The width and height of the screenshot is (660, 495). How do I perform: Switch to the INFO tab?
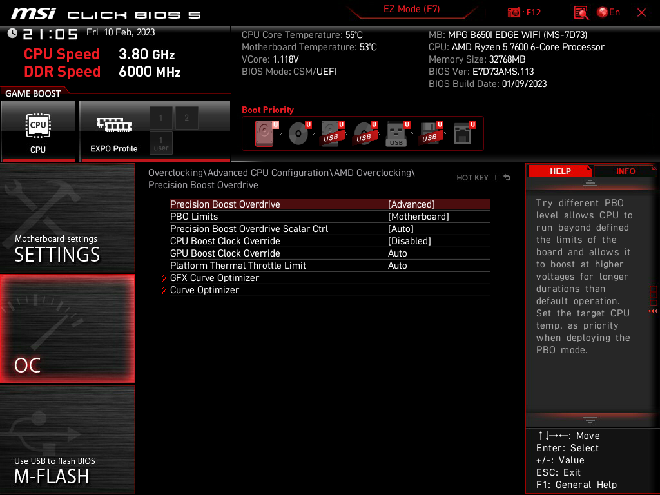click(x=625, y=171)
